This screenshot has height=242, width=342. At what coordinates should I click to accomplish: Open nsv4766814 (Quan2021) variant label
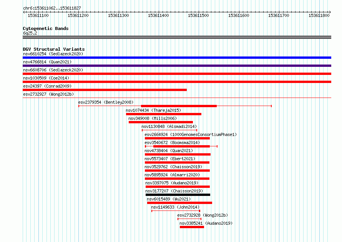point(47,62)
